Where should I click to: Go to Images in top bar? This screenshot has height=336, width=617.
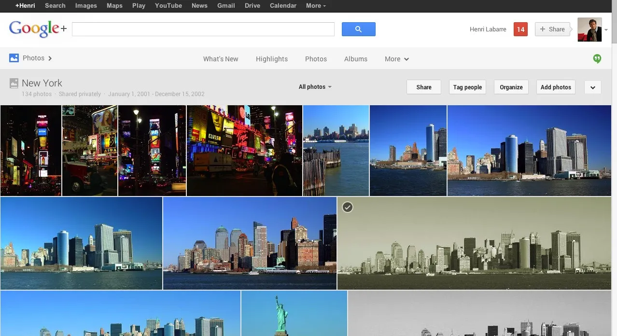86,6
